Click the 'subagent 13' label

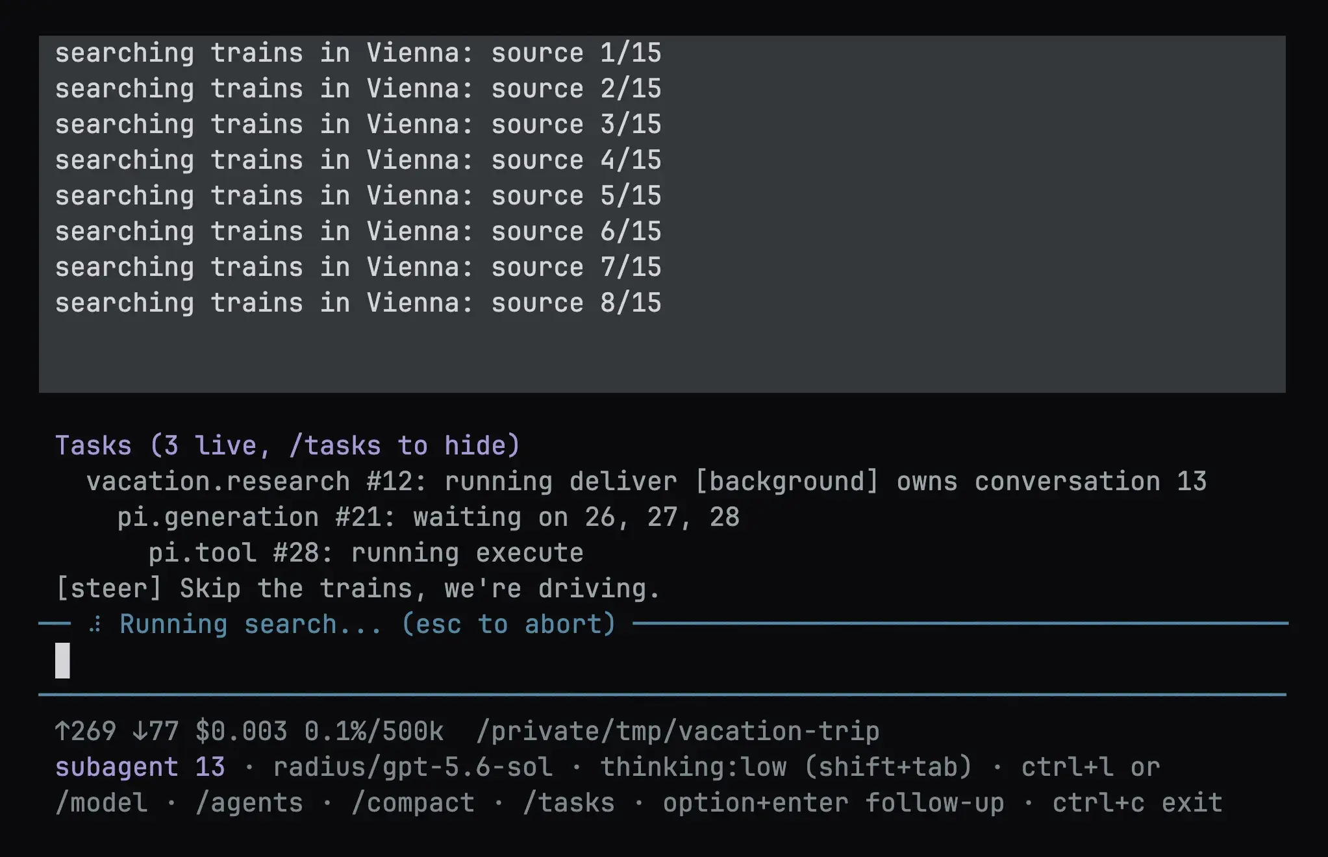(x=140, y=767)
